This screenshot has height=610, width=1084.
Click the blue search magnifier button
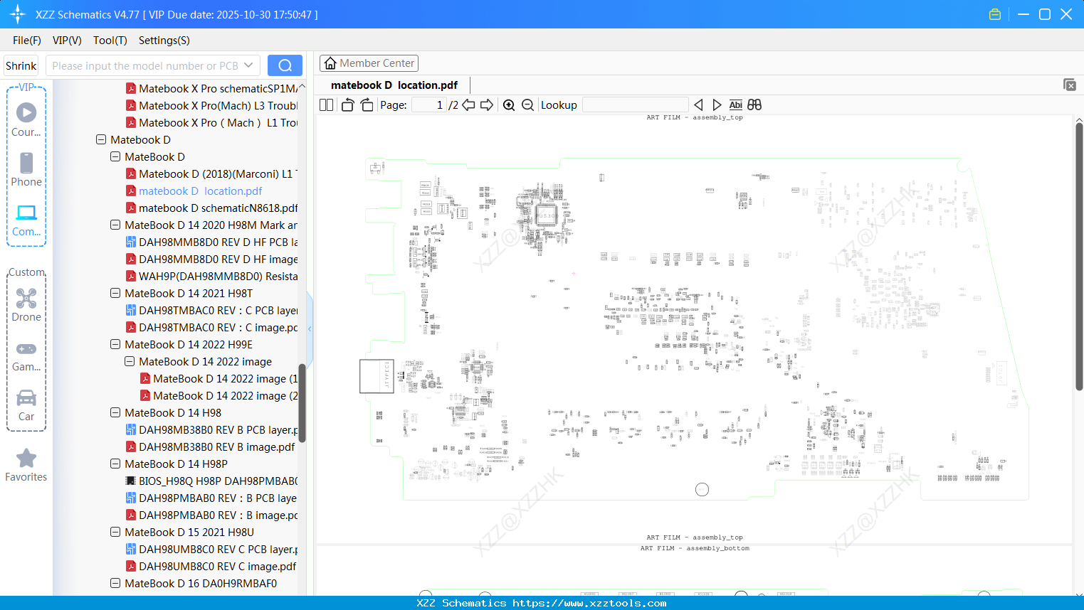coord(285,65)
